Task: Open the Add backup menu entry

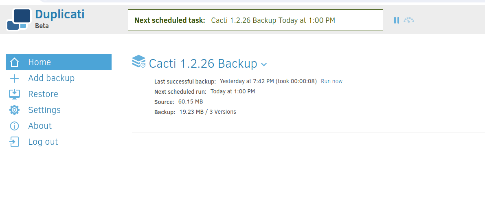Action: (51, 78)
